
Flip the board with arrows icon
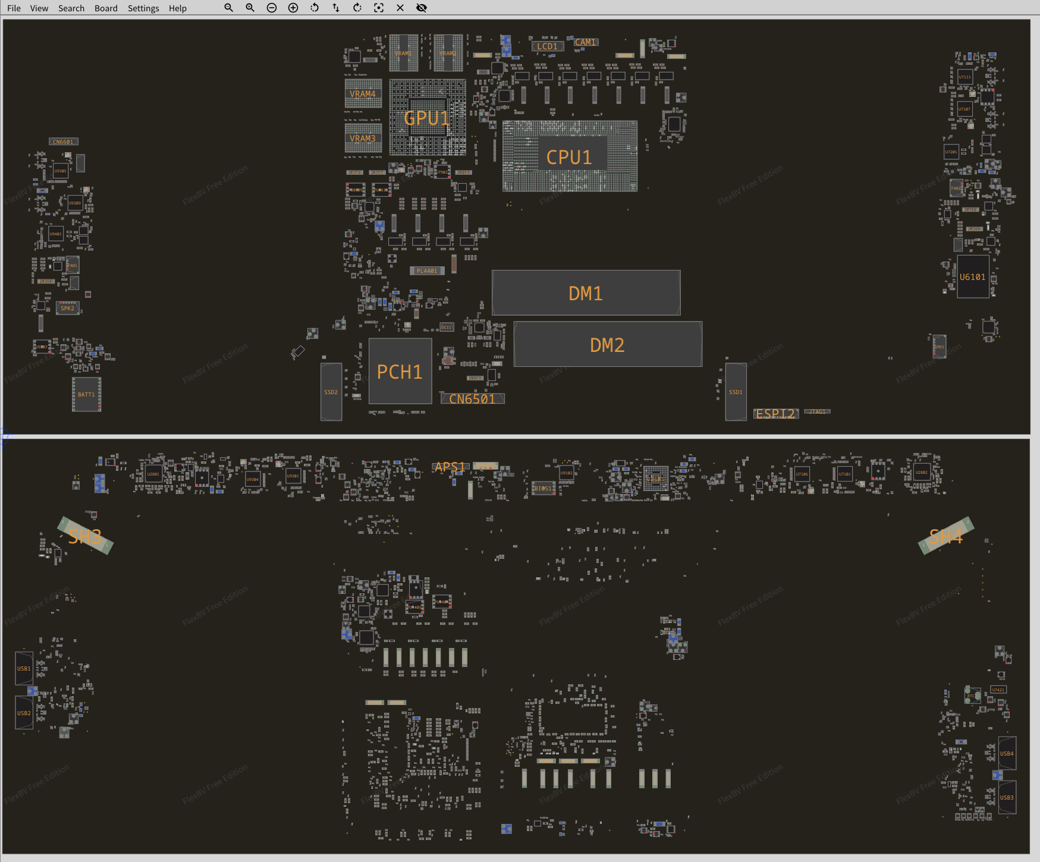coord(336,8)
